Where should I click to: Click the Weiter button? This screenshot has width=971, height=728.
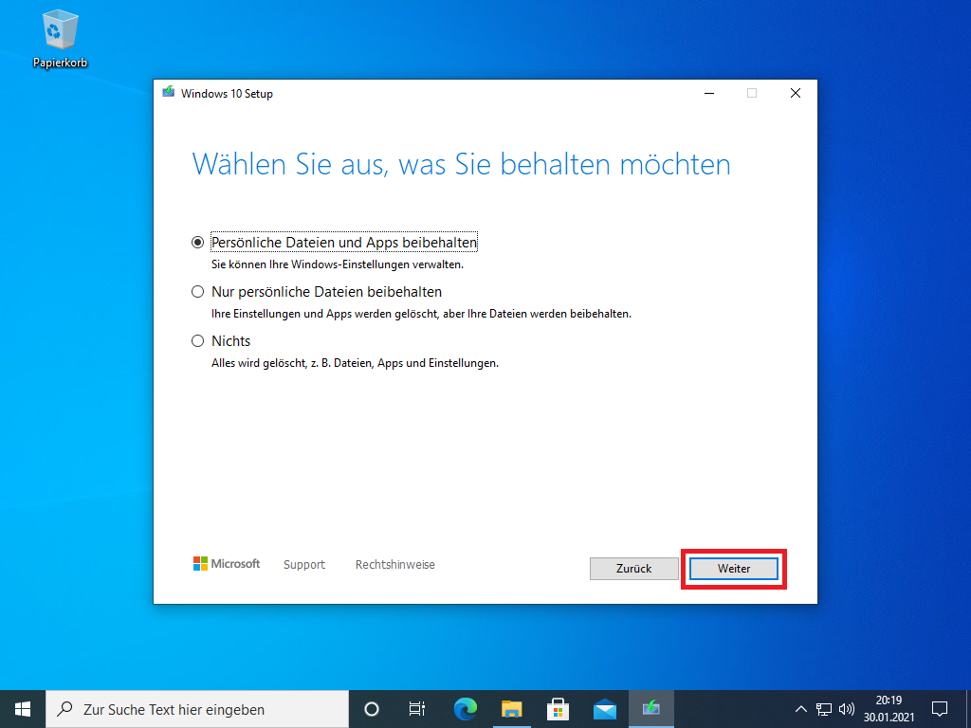pyautogui.click(x=734, y=569)
